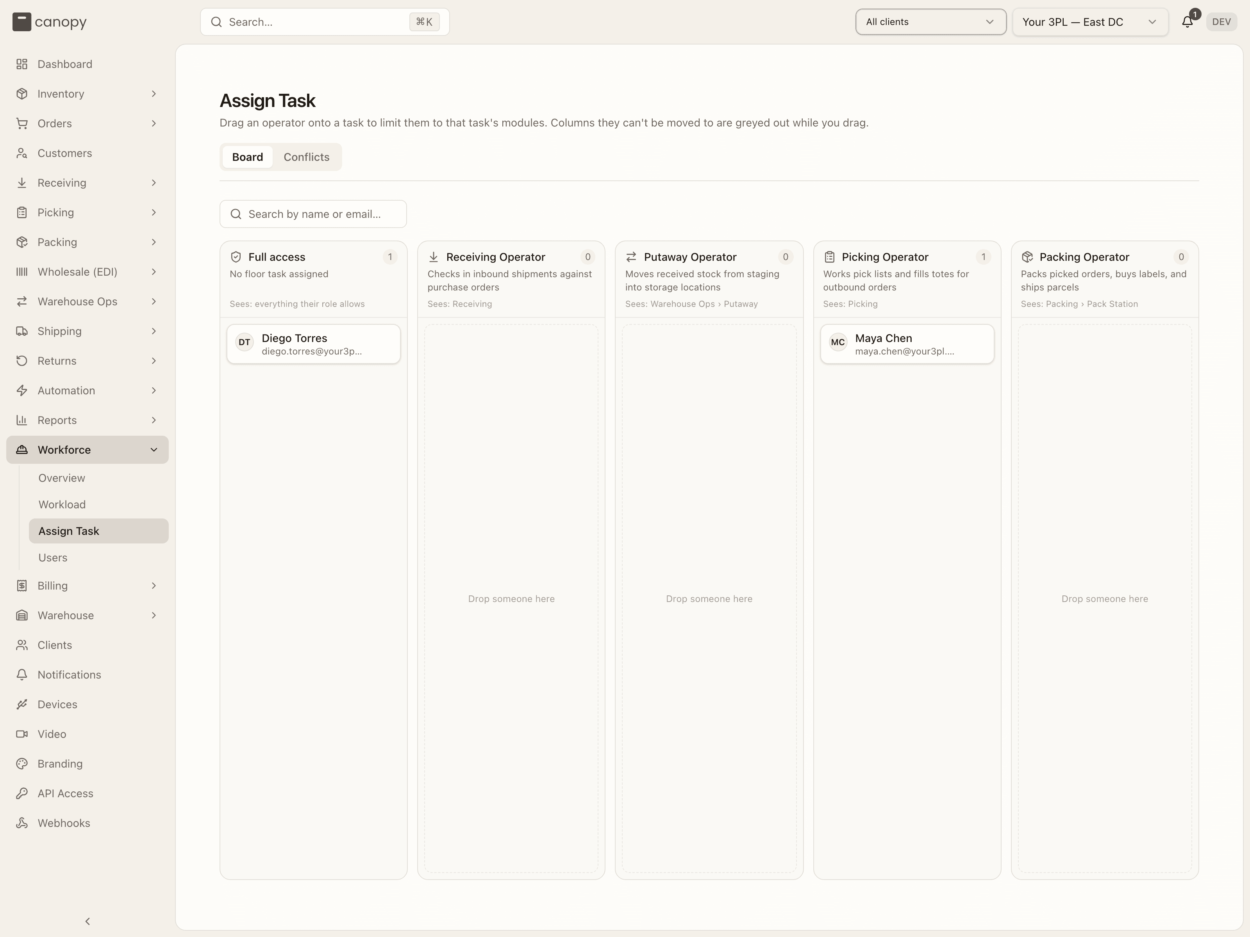1250x937 pixels.
Task: Open the Your 3PL — East DC dropdown
Action: click(1090, 22)
